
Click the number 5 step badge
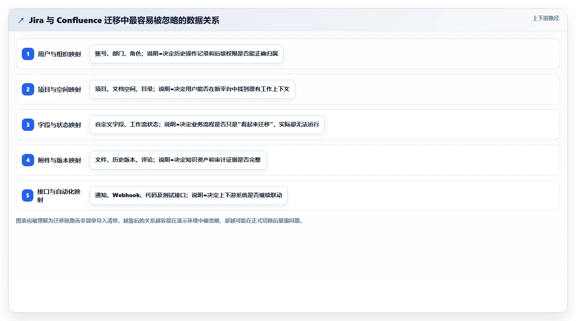pyautogui.click(x=28, y=195)
